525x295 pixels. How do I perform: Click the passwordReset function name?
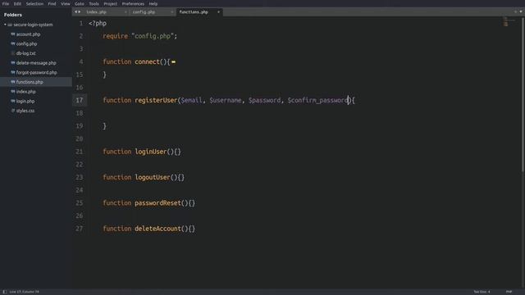coord(157,203)
